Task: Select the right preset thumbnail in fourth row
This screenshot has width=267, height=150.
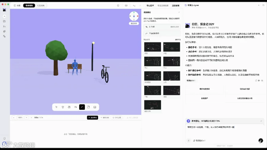Action: click(x=172, y=90)
